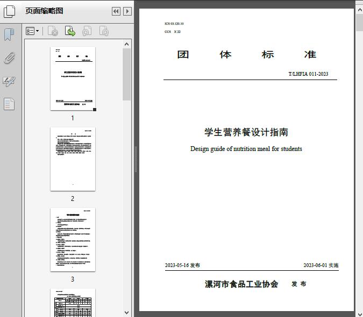
Task: Click the document scroll up arrow
Action: pyautogui.click(x=360, y=10)
